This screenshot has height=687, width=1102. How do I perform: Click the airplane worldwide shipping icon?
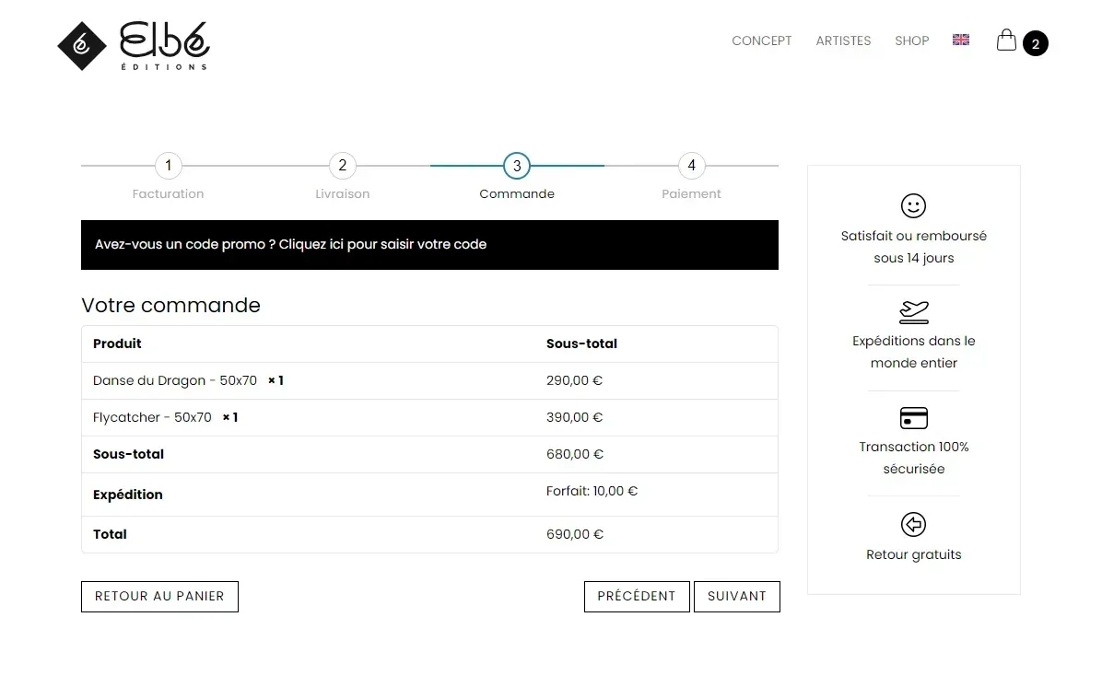pyautogui.click(x=914, y=312)
